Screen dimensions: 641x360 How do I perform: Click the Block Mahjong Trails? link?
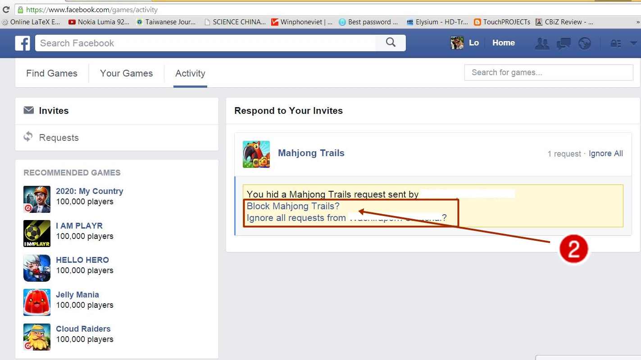pos(293,206)
